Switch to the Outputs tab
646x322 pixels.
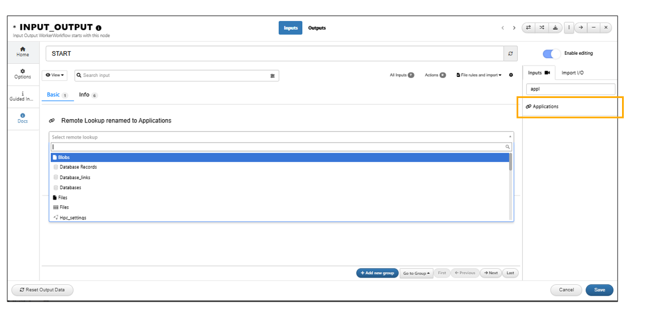point(317,28)
